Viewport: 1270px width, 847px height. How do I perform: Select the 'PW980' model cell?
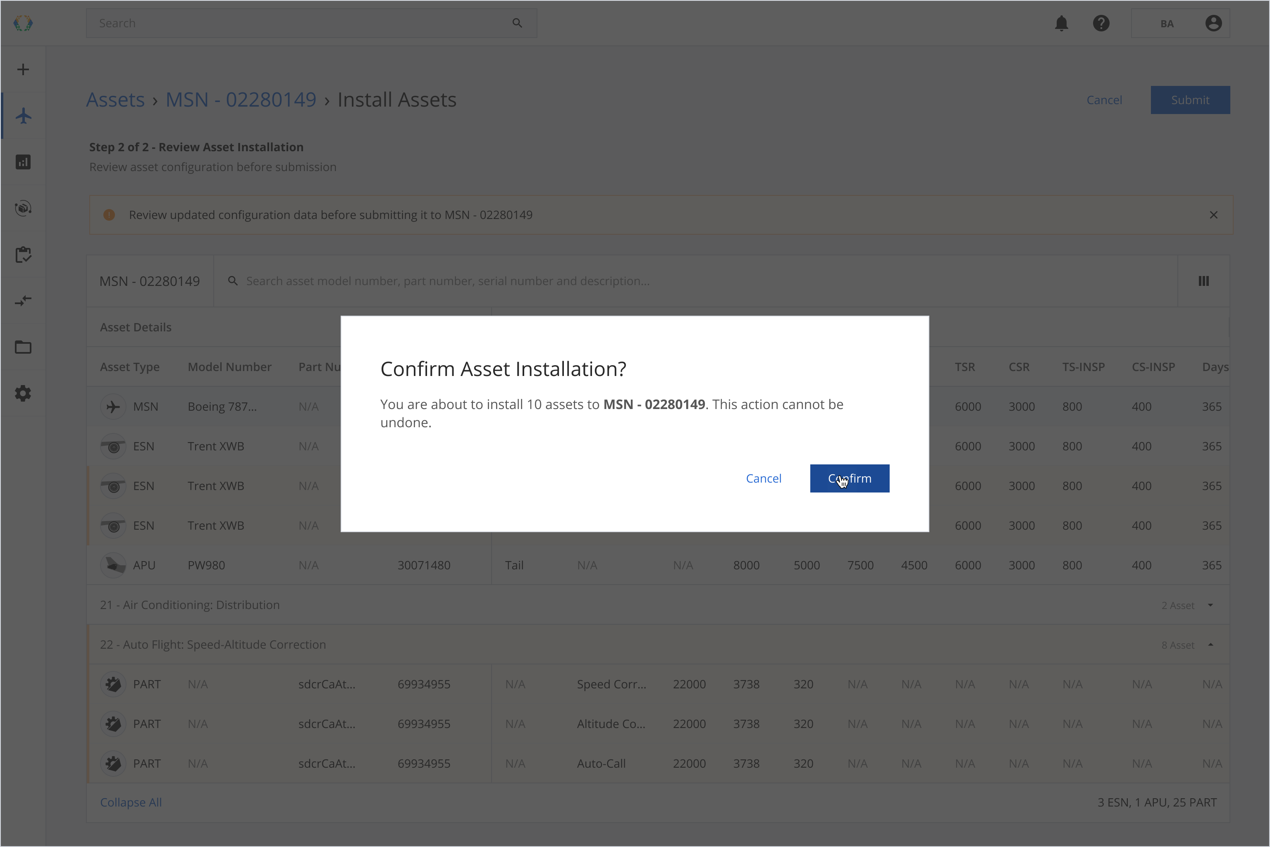[x=206, y=565]
